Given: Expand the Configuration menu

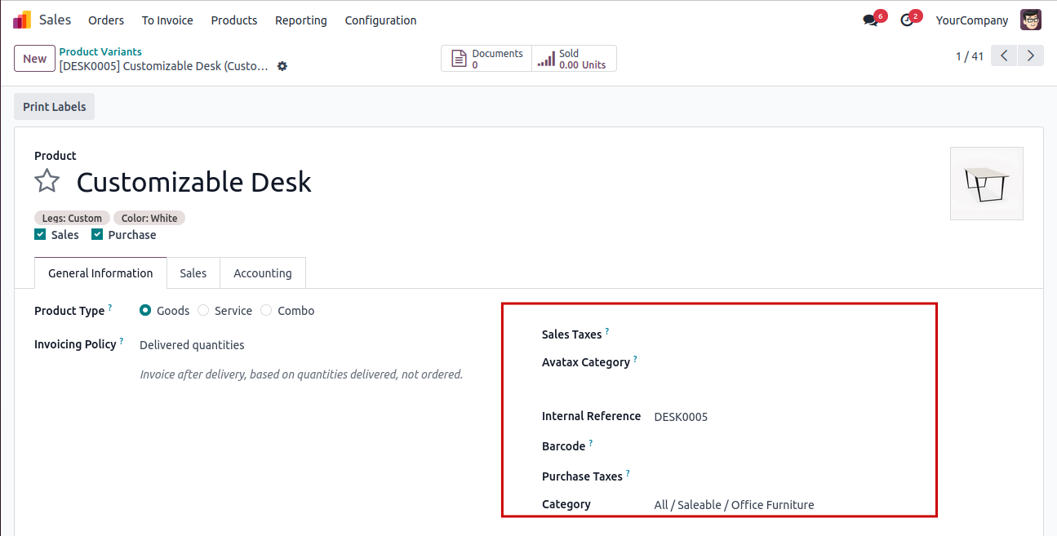Looking at the screenshot, I should coord(380,20).
